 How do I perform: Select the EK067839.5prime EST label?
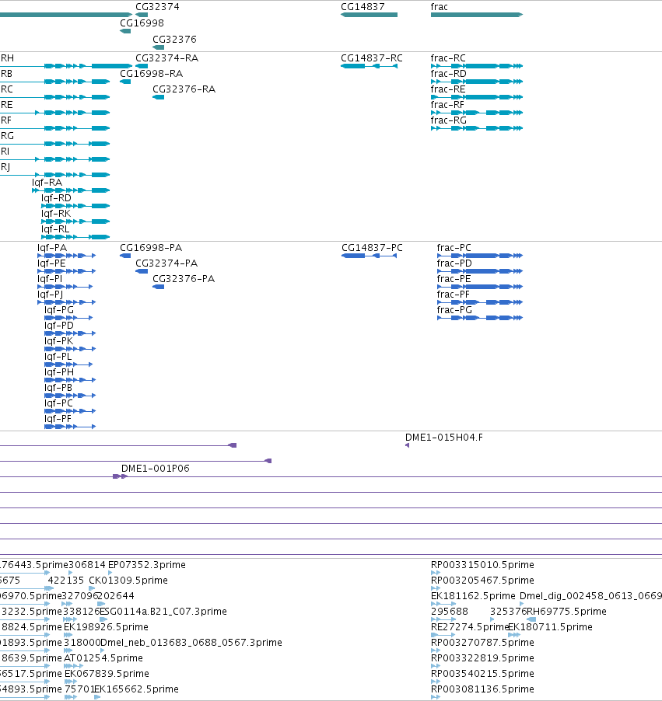[107, 673]
